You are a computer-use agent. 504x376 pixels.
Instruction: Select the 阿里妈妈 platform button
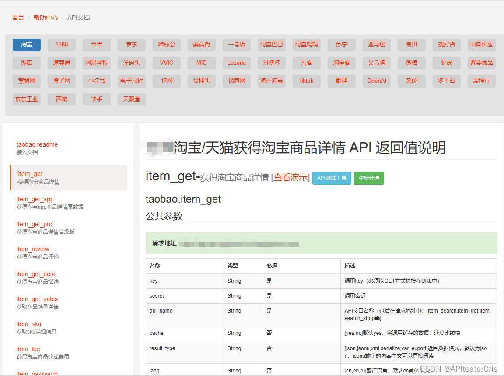coord(307,45)
